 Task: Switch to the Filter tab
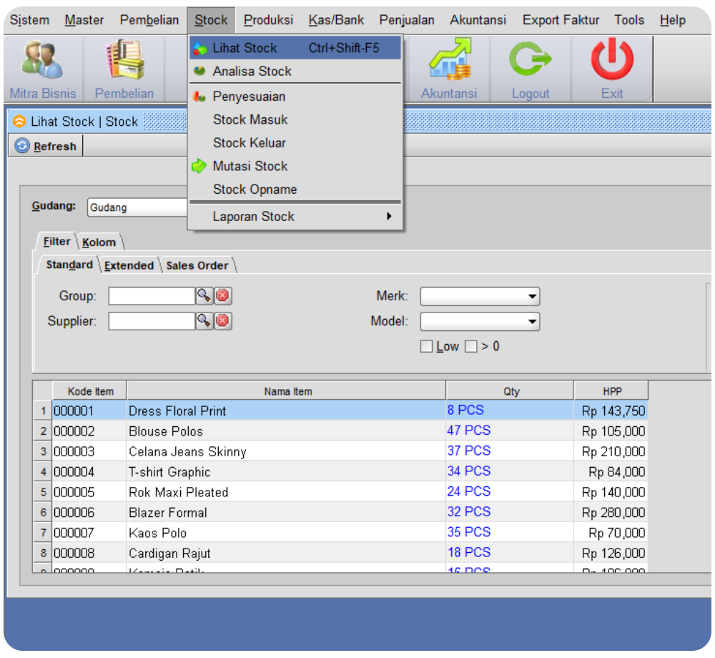click(x=56, y=242)
